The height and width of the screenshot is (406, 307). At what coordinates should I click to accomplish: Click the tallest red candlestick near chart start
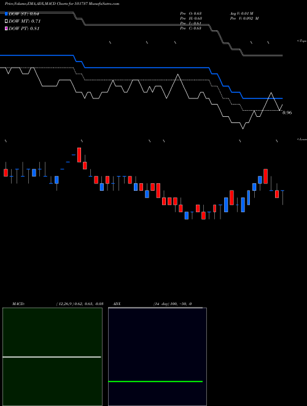point(79,155)
